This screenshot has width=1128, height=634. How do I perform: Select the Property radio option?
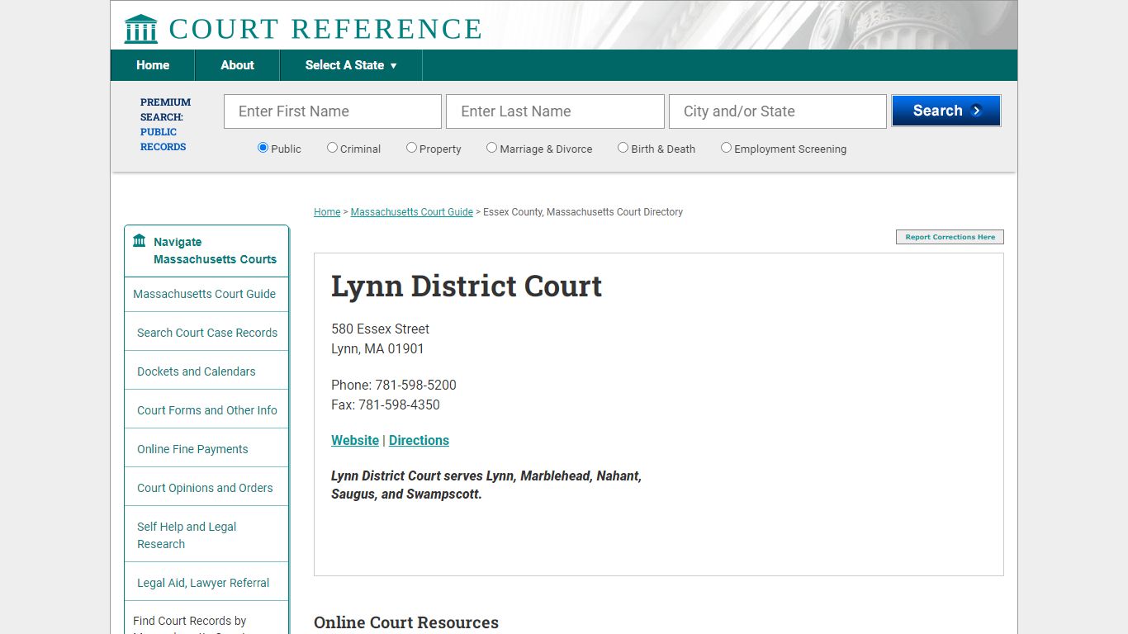tap(411, 148)
